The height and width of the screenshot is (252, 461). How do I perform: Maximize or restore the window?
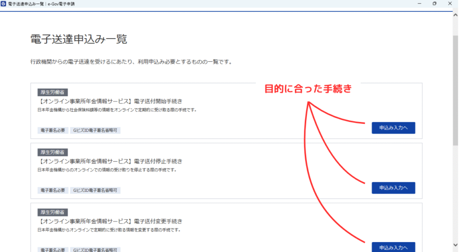(434, 4)
